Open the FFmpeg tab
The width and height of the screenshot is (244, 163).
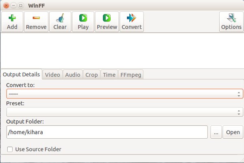tap(131, 75)
